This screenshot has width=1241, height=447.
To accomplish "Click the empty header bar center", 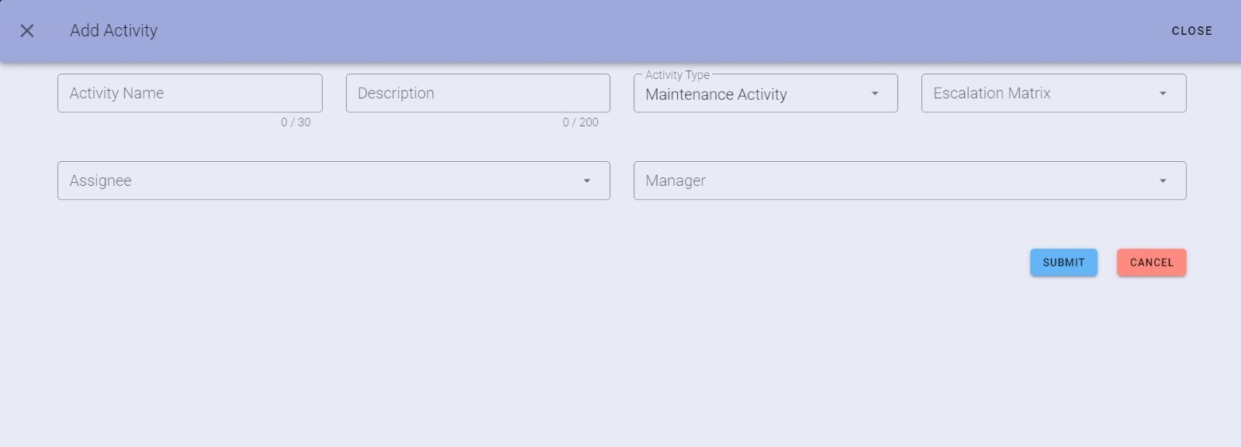I will click(620, 31).
